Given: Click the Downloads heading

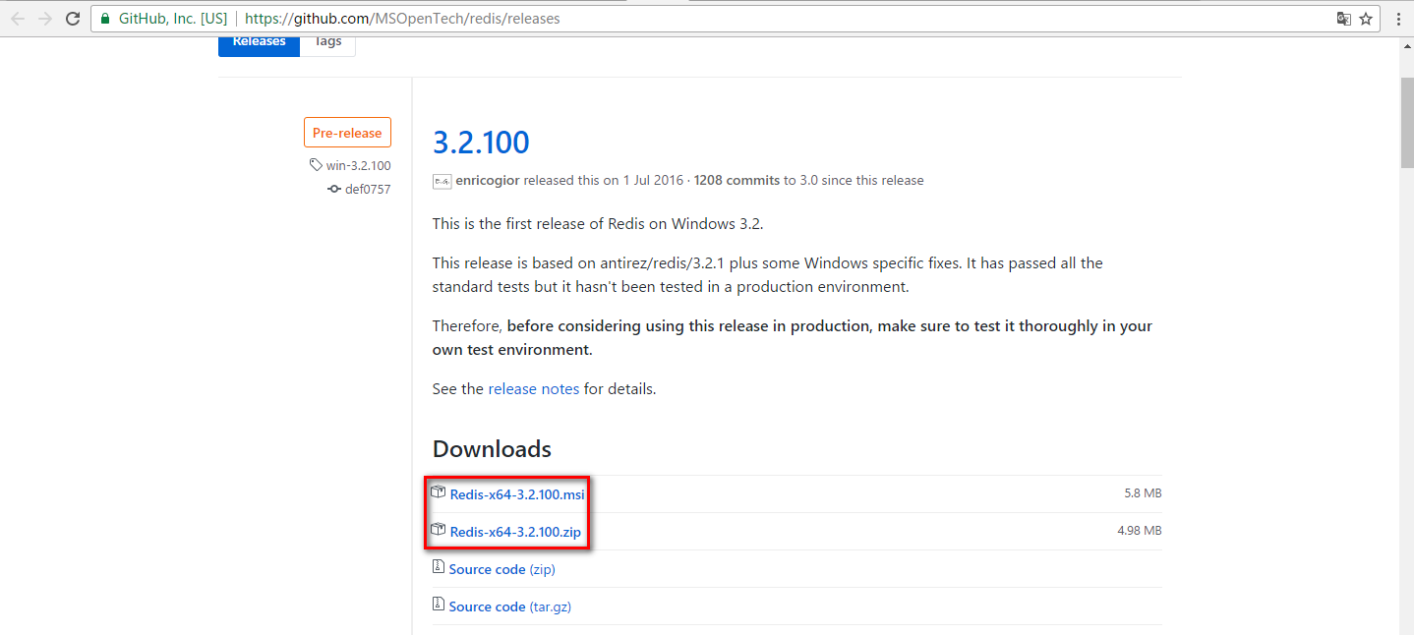Looking at the screenshot, I should pyautogui.click(x=492, y=449).
